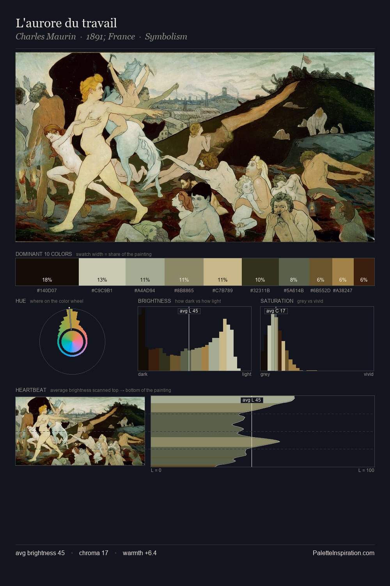Select the #6B552D brown swatch
The width and height of the screenshot is (390, 586).
click(x=321, y=272)
